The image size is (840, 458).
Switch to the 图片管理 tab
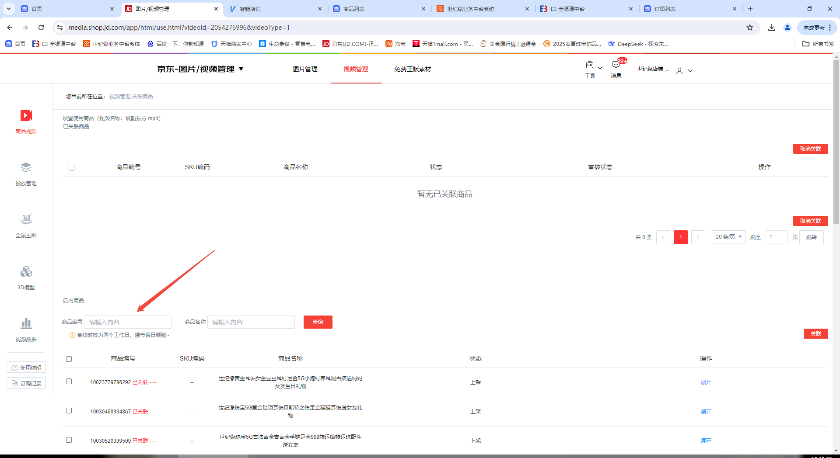(305, 69)
